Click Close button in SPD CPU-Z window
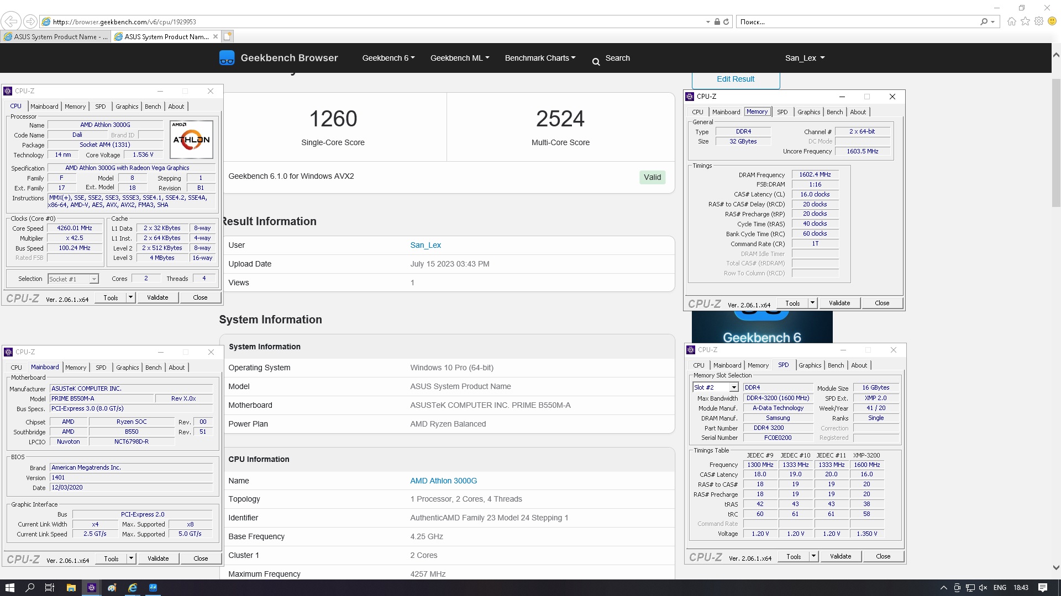This screenshot has width=1061, height=596. click(883, 556)
